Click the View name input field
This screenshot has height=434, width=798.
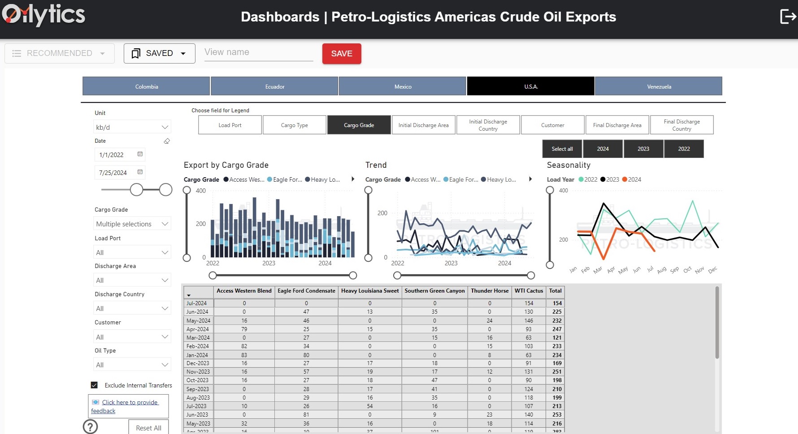point(259,52)
